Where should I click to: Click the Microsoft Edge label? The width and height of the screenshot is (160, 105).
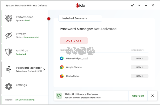[x=73, y=58]
